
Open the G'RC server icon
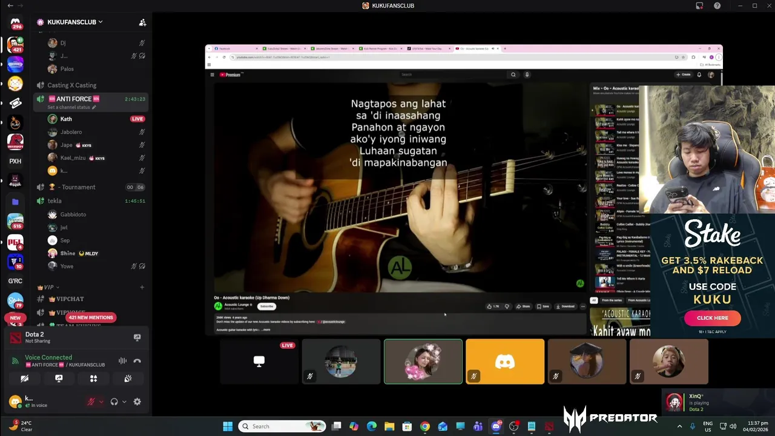15,281
